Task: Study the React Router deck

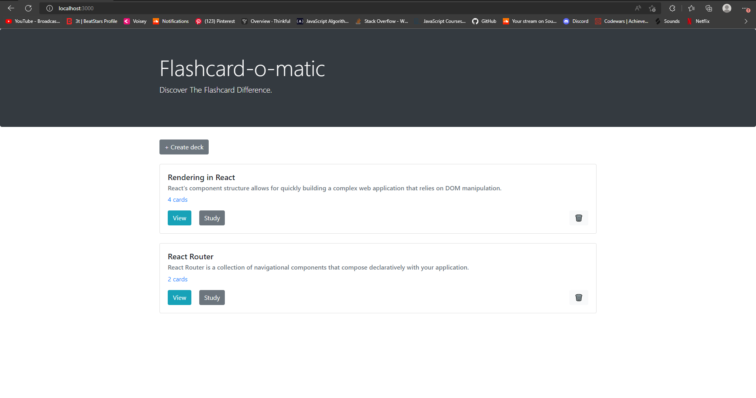Action: click(212, 298)
